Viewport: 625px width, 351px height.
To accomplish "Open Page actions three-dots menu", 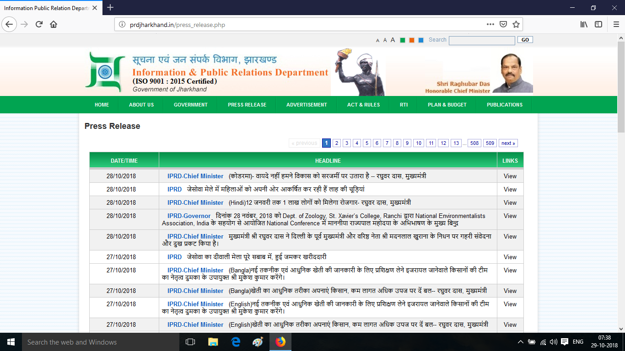I will click(x=490, y=24).
